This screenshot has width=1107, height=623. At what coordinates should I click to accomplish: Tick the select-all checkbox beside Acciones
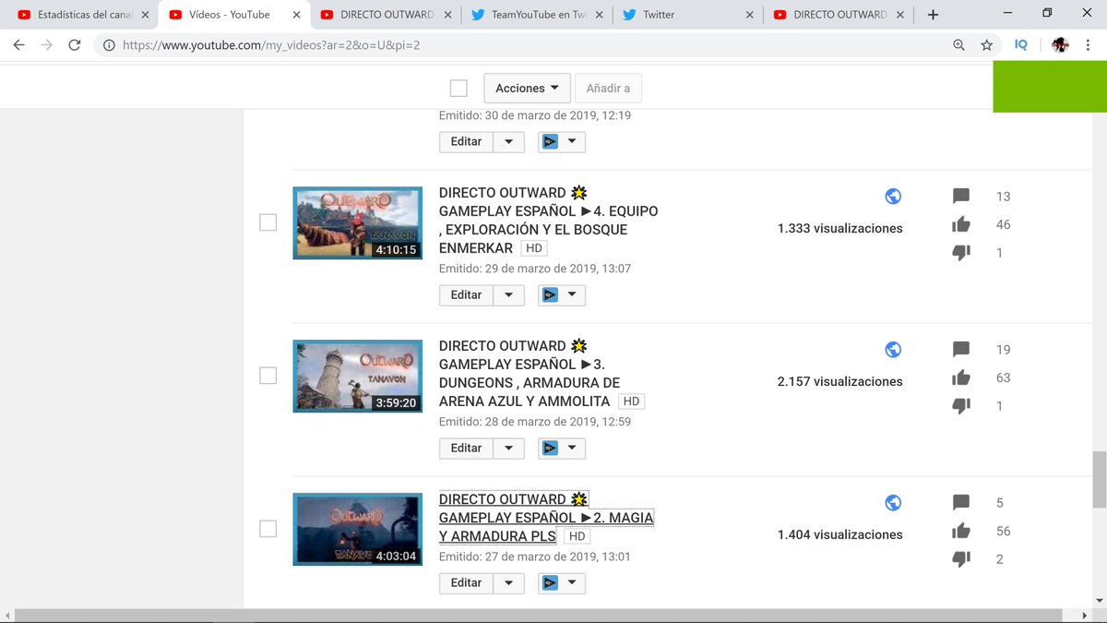(458, 89)
